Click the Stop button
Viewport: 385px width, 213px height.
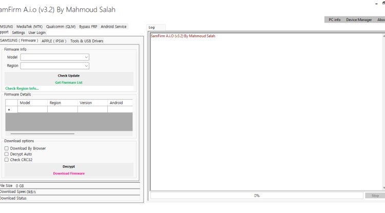tap(375, 196)
